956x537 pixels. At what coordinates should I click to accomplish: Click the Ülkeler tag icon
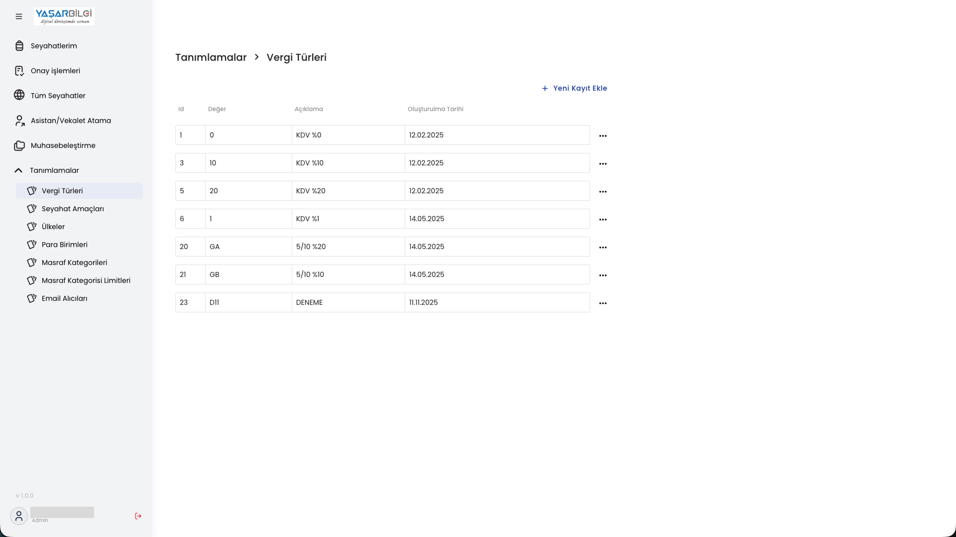tap(32, 227)
